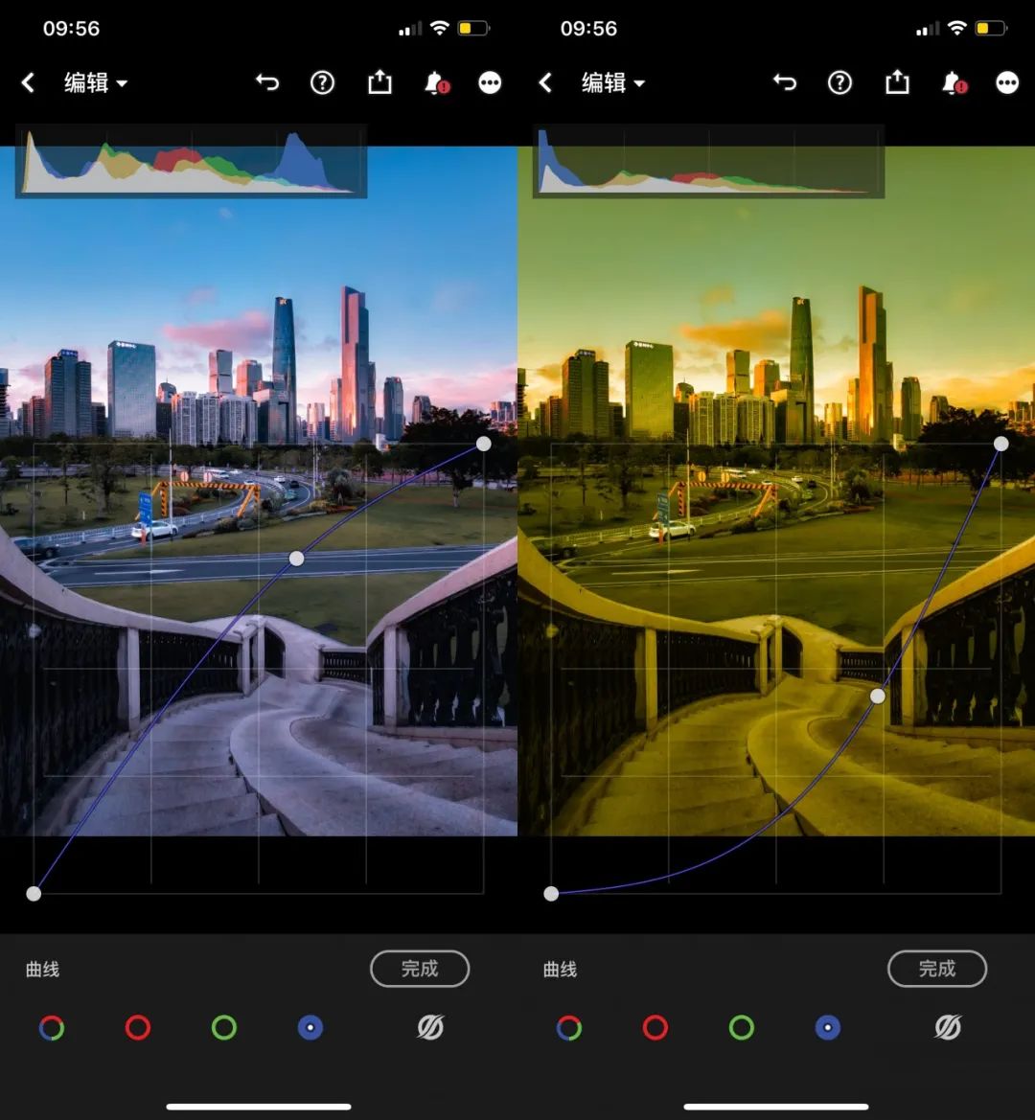Toggle curve reset/disable icon on left screen
Image resolution: width=1035 pixels, height=1120 pixels.
tap(430, 1027)
